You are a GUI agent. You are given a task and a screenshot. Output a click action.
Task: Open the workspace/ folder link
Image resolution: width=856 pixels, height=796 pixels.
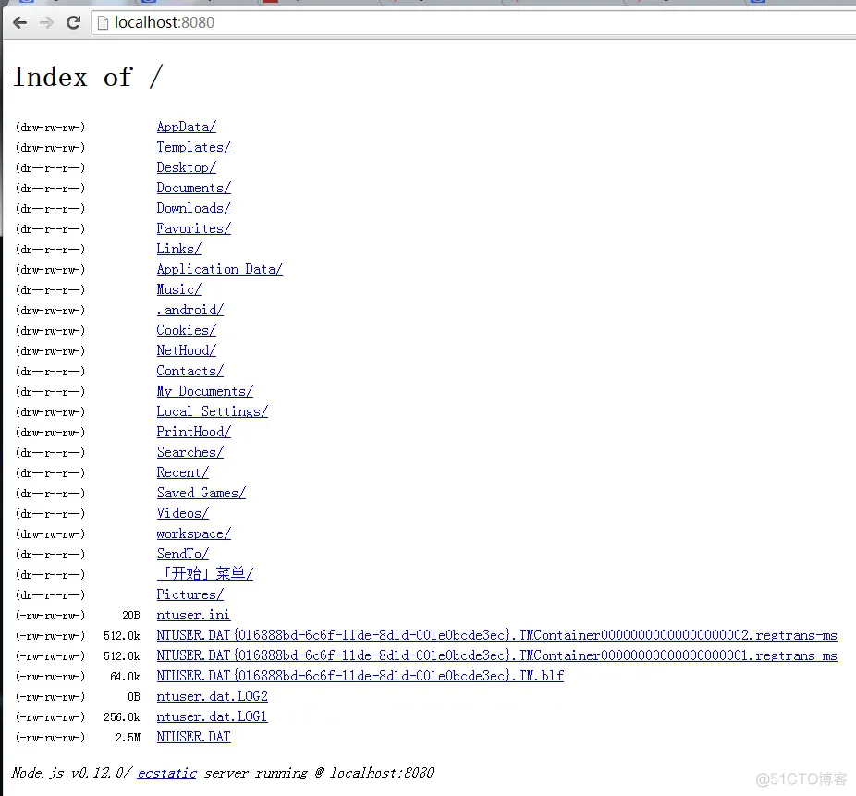193,533
